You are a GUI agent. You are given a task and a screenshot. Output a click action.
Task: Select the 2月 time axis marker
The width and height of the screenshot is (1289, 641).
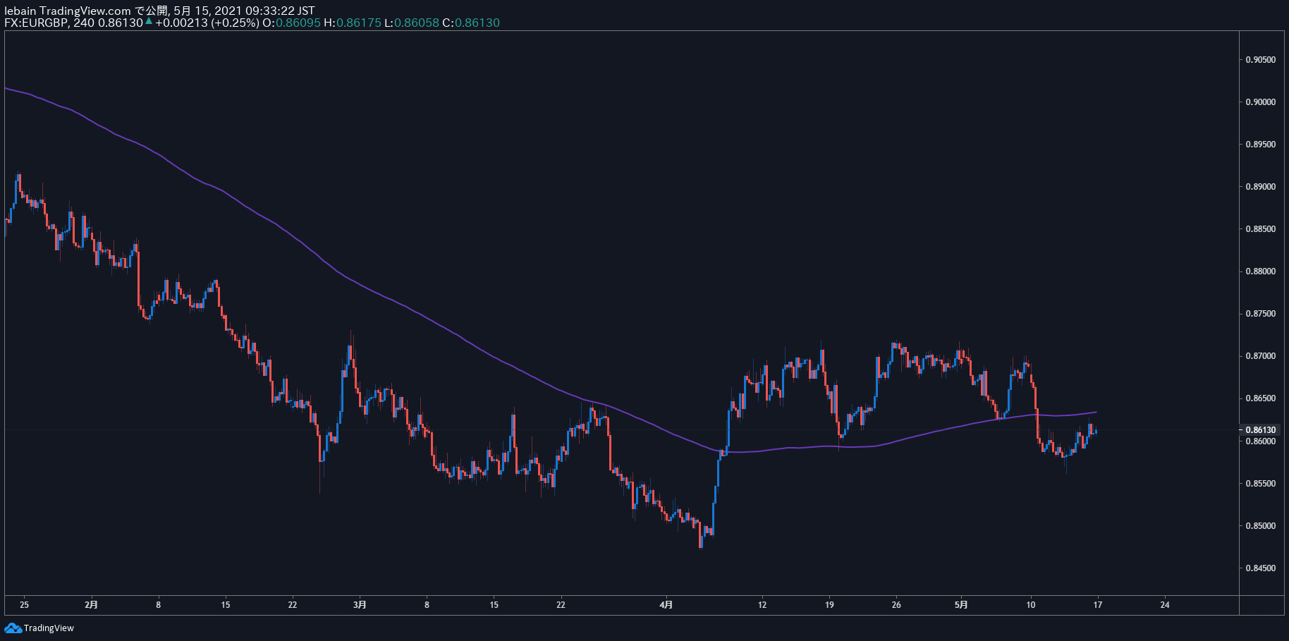click(x=91, y=604)
